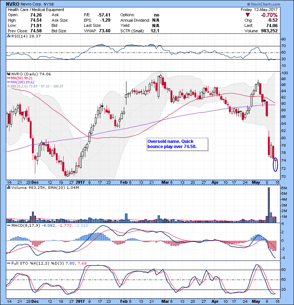This screenshot has height=305, width=294.
Task: Click the Options value no
Action: pos(157,15)
